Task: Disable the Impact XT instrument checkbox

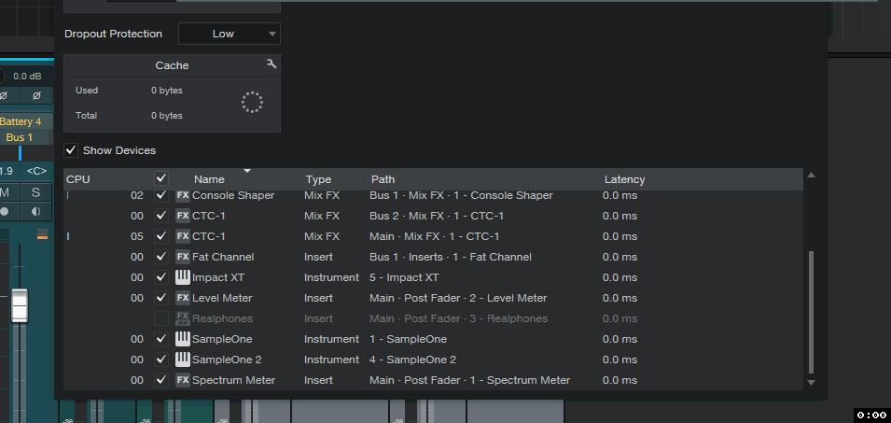Action: pos(161,277)
